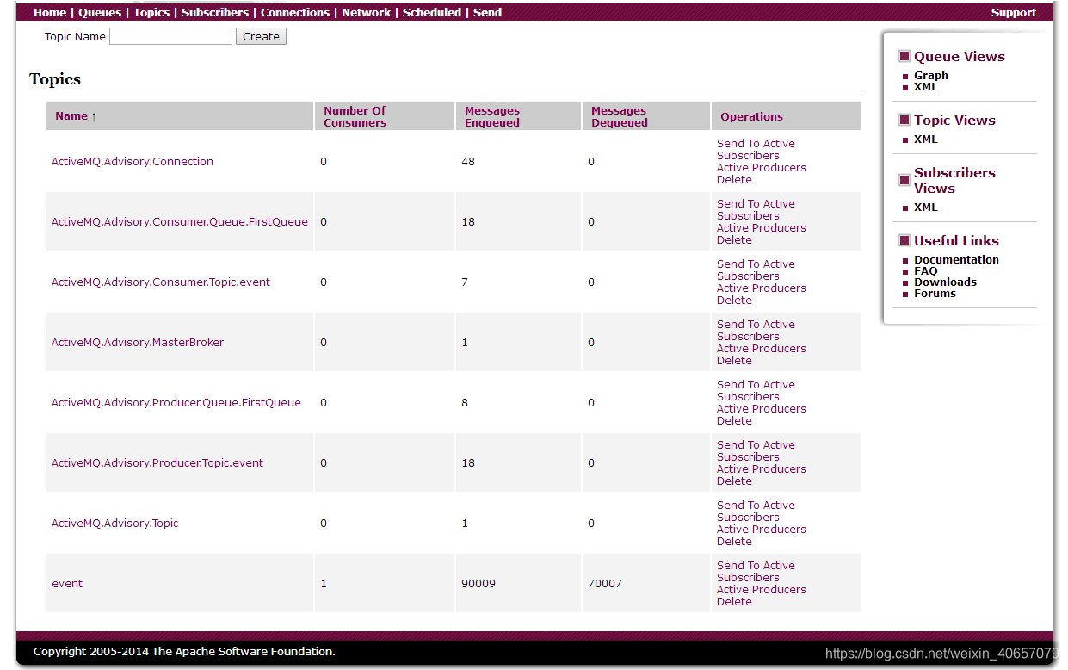Click the Queue Views sidebar heading
The image size is (1068, 670).
(x=960, y=57)
